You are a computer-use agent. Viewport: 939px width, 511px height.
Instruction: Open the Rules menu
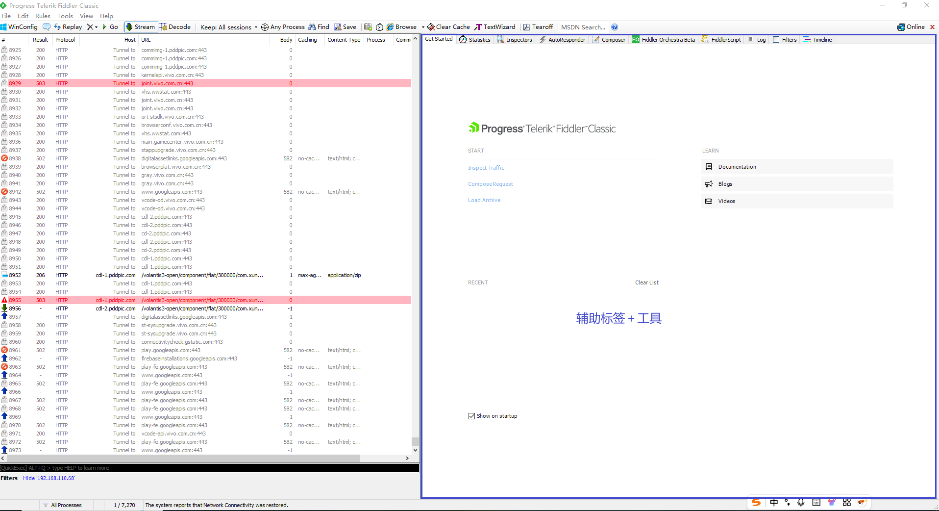point(43,16)
